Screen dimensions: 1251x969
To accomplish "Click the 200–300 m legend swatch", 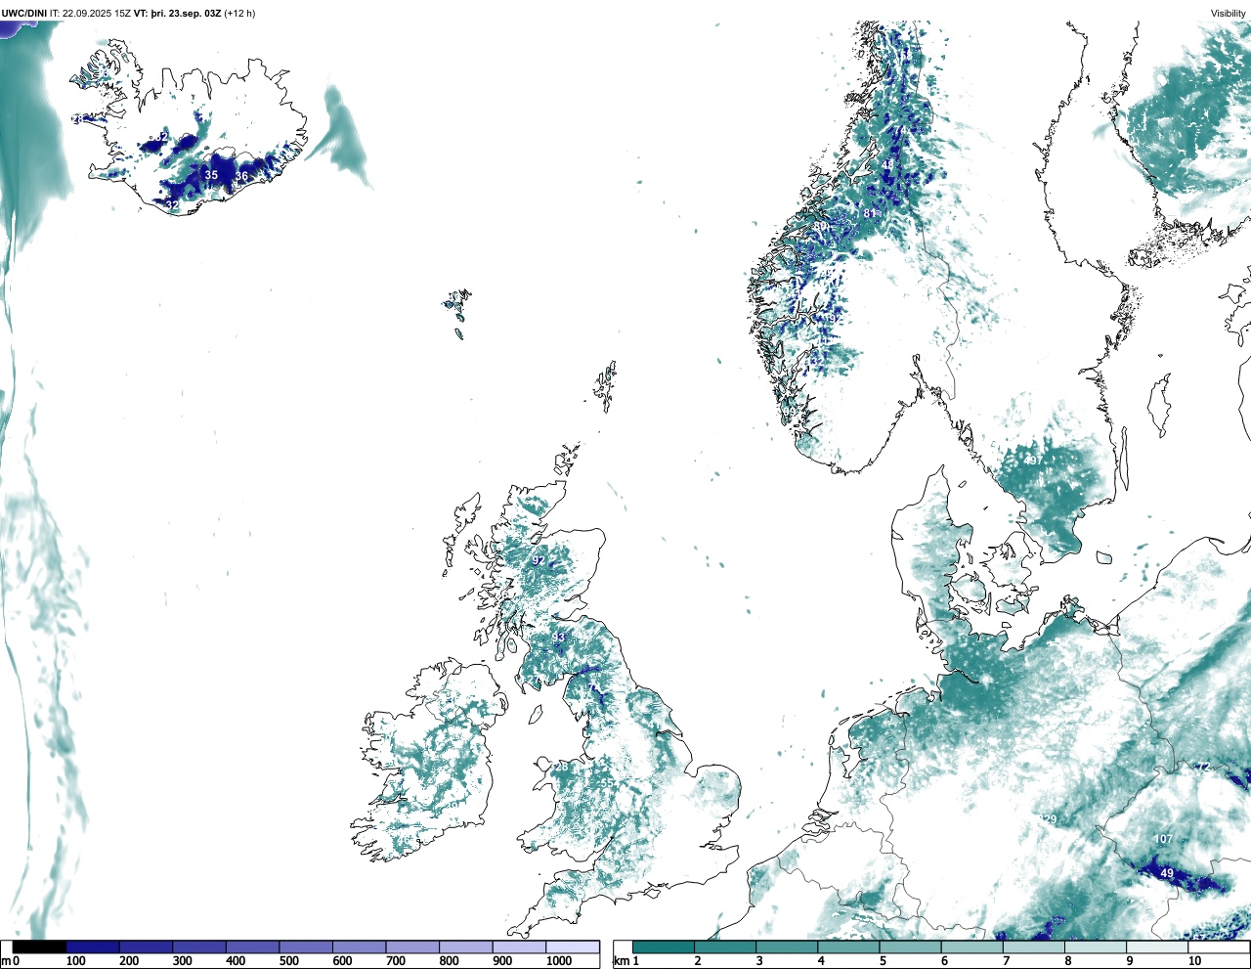I will point(147,947).
